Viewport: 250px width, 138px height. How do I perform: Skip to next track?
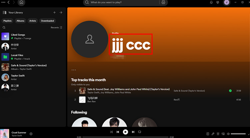133,132
